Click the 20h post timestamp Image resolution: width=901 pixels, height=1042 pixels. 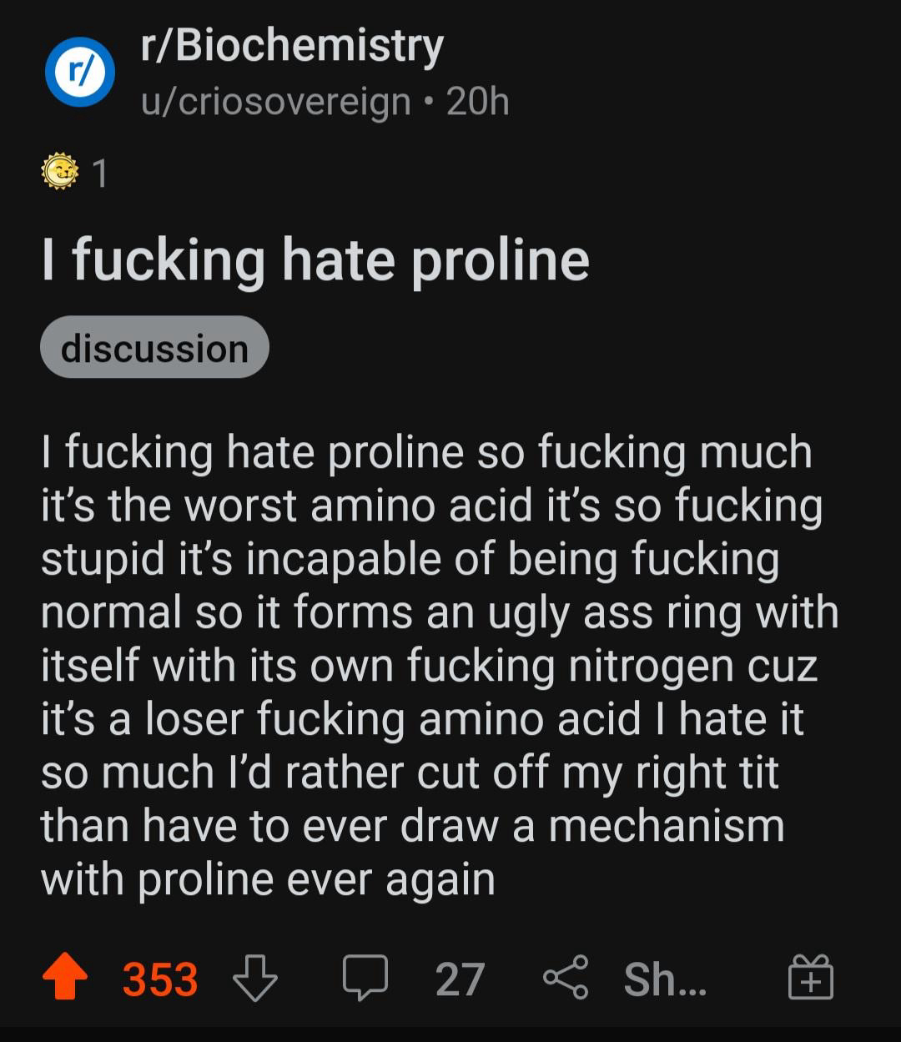point(477,102)
